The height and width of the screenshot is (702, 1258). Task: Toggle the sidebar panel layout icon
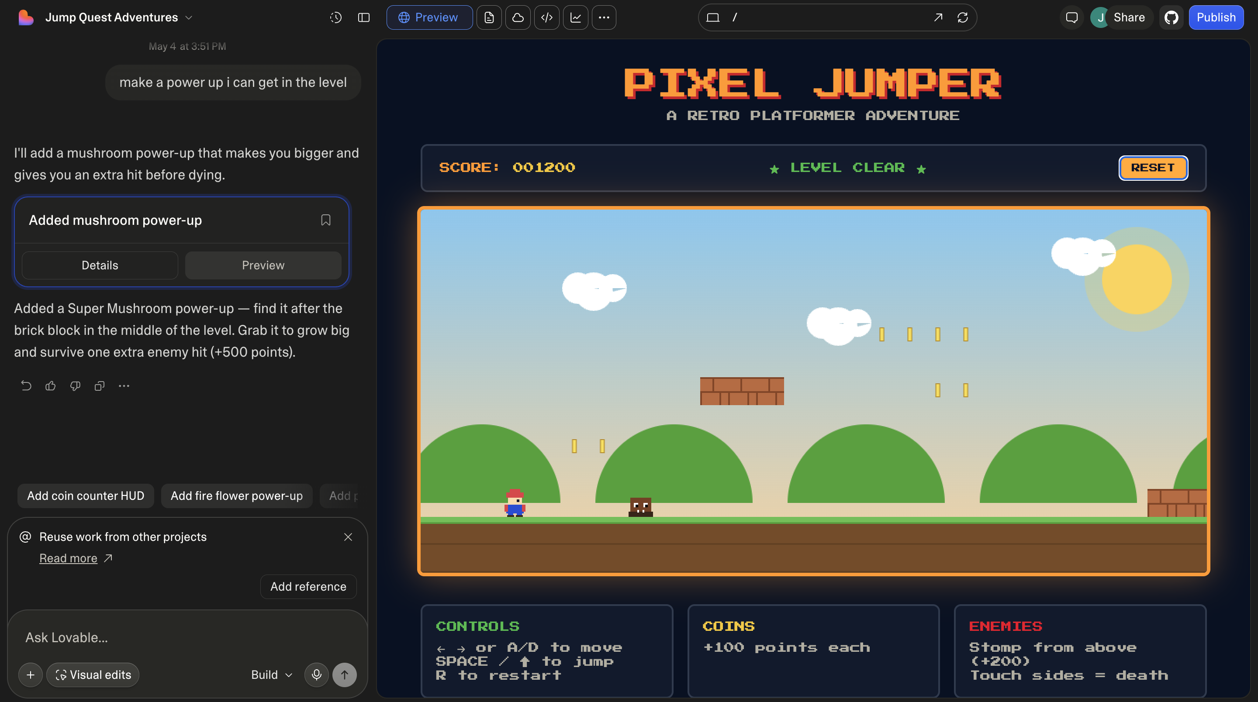coord(364,17)
